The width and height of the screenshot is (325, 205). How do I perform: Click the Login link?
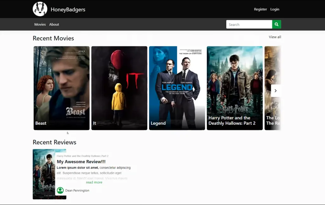275,9
